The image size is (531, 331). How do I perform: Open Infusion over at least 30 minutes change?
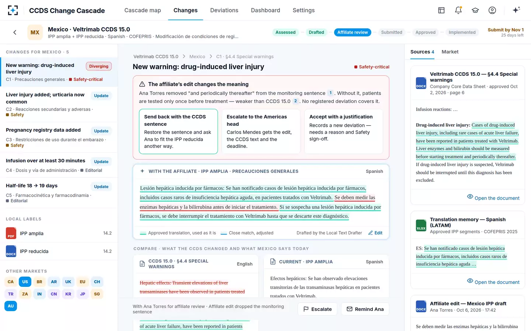click(59, 165)
